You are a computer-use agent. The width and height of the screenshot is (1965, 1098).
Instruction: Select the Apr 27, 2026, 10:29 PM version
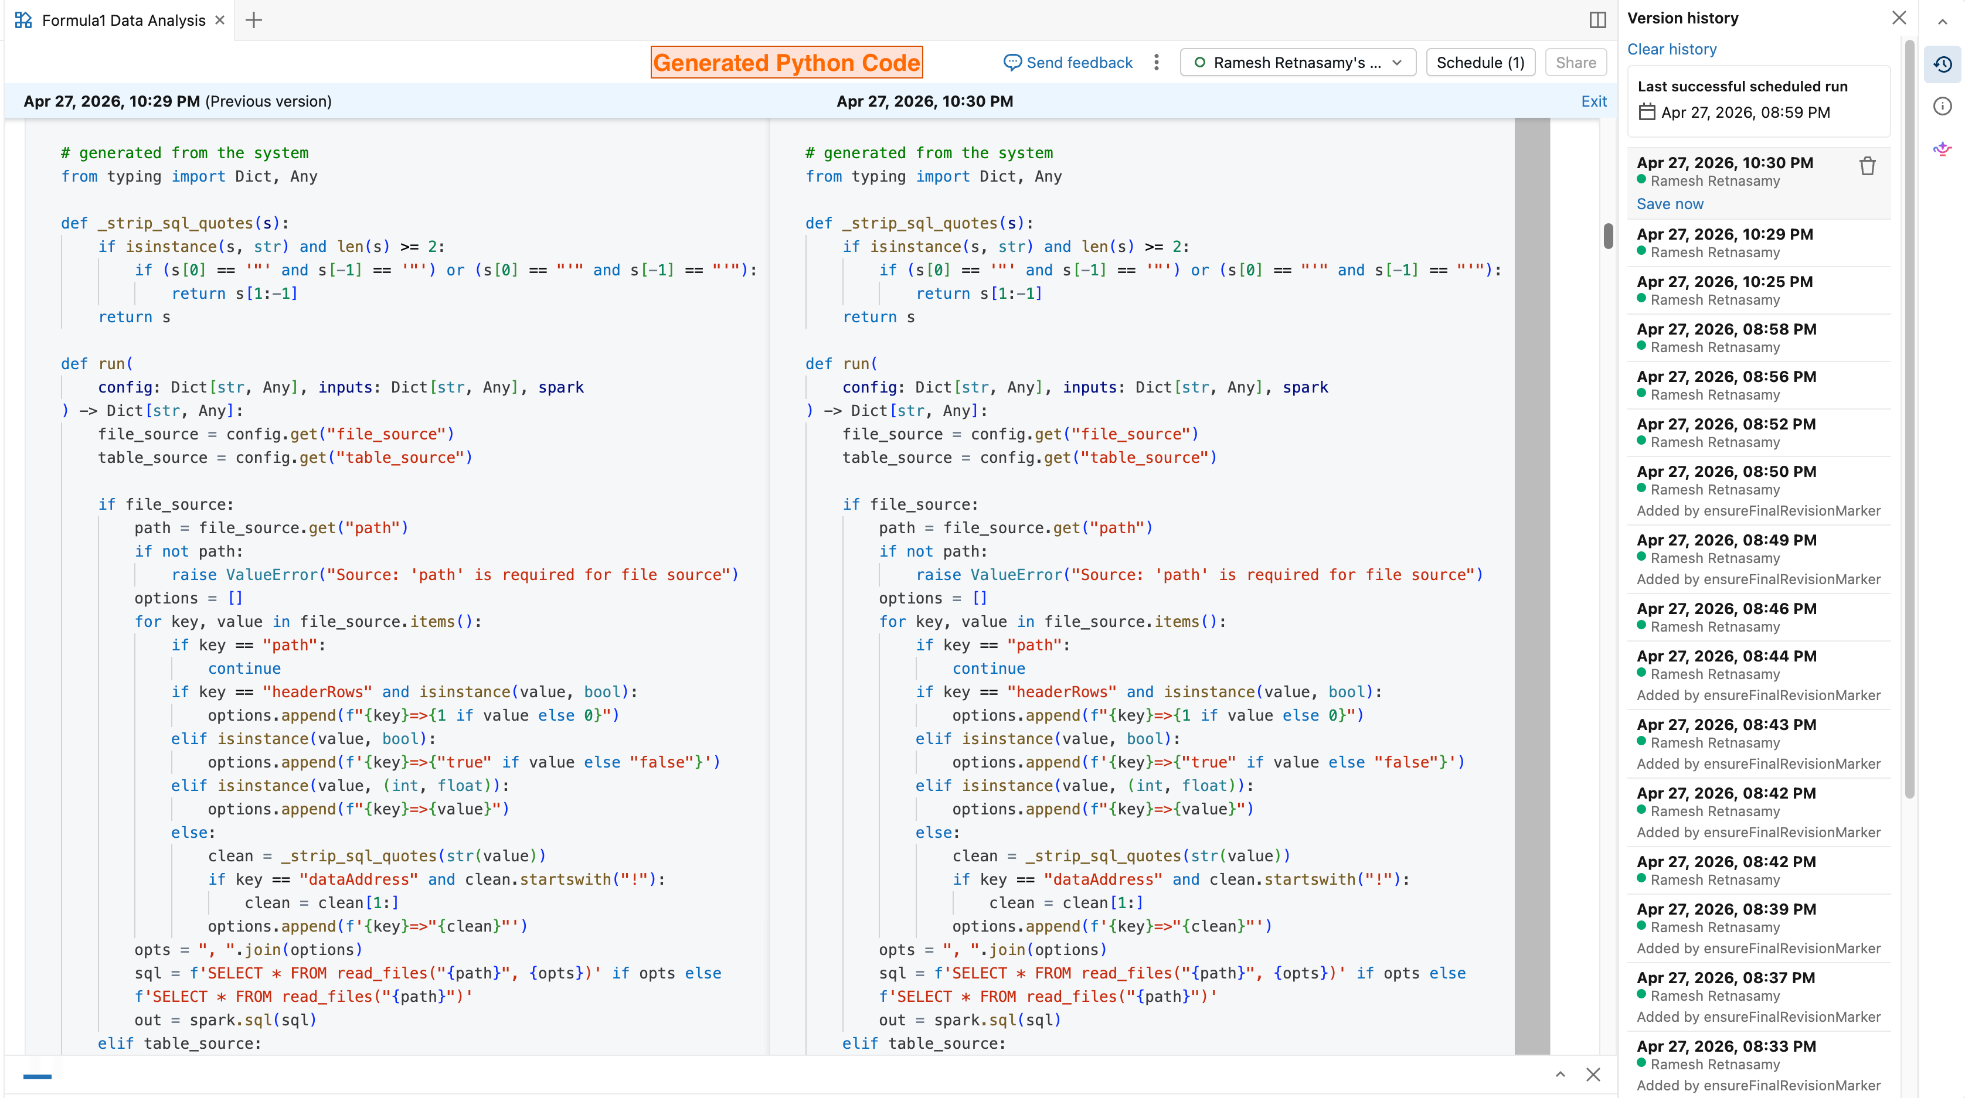(x=1758, y=243)
